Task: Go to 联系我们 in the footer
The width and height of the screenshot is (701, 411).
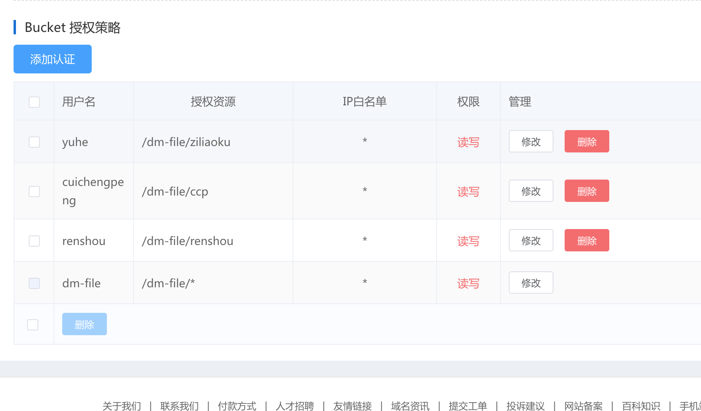Action: tap(179, 406)
